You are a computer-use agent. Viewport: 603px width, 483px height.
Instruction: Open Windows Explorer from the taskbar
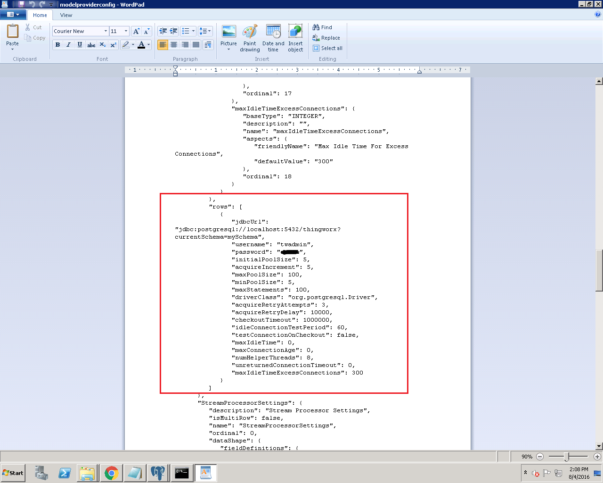click(88, 473)
